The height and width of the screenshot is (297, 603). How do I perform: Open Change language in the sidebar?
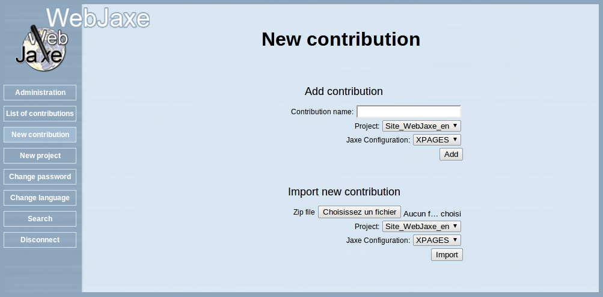tap(40, 198)
